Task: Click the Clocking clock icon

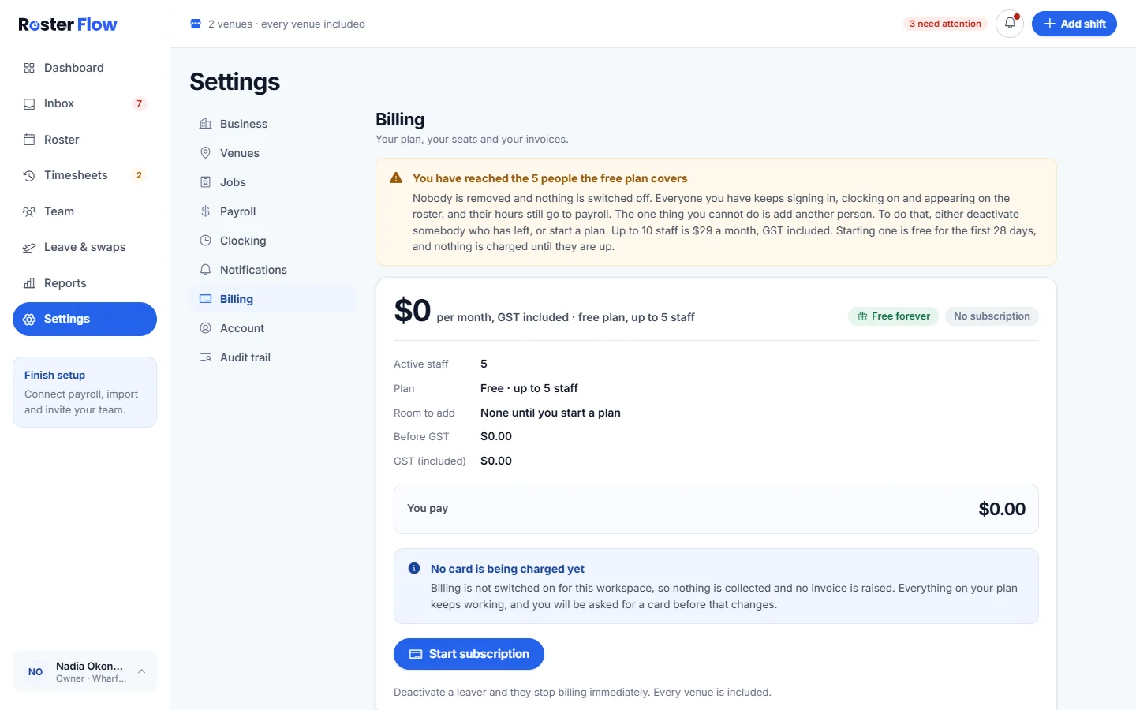Action: click(x=205, y=241)
